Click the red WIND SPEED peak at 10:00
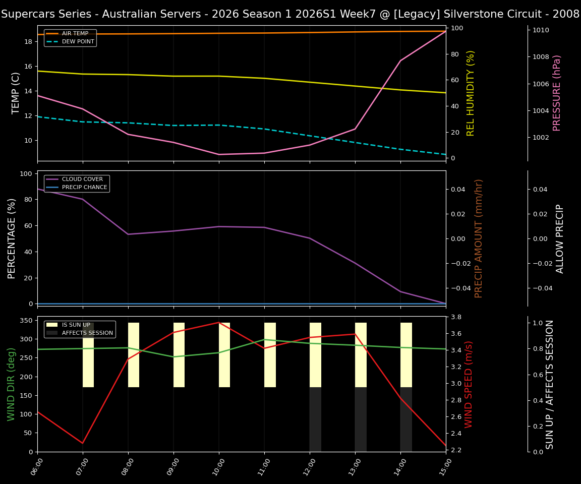This screenshot has height=484, width=581. [x=219, y=323]
